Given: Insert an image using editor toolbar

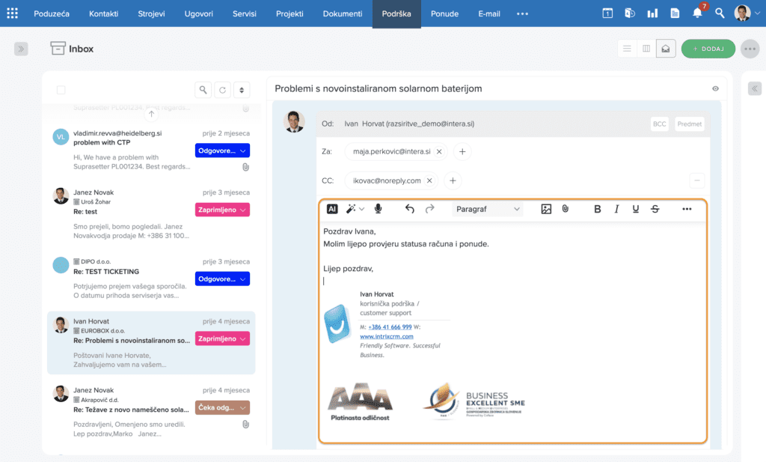Looking at the screenshot, I should [546, 209].
